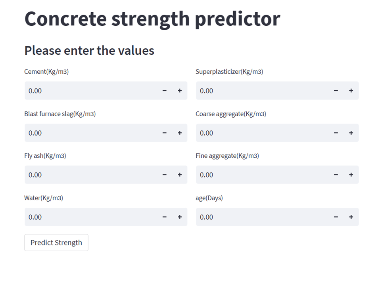Decrement the Superplasticizer value with minus

tap(336, 91)
